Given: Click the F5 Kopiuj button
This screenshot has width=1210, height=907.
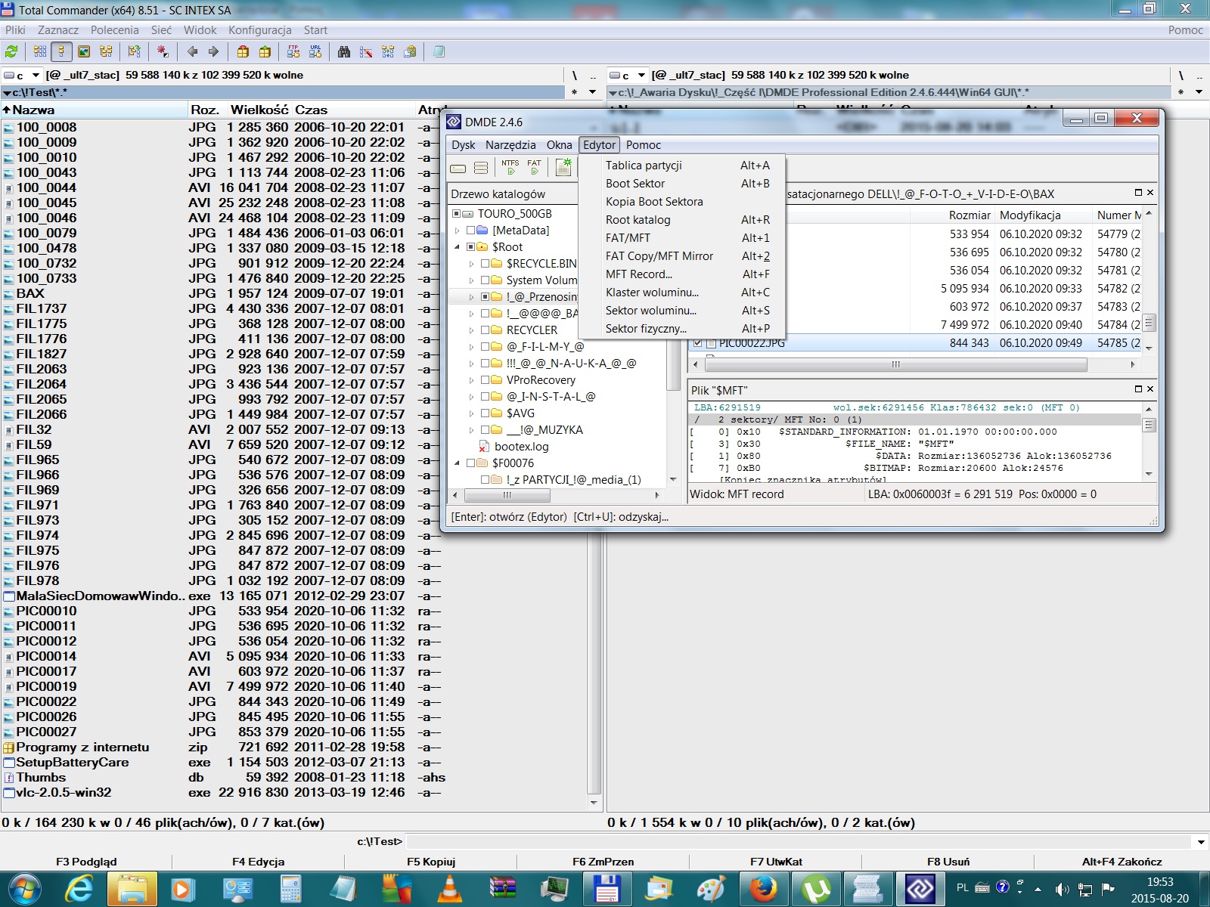Looking at the screenshot, I should pos(431,862).
